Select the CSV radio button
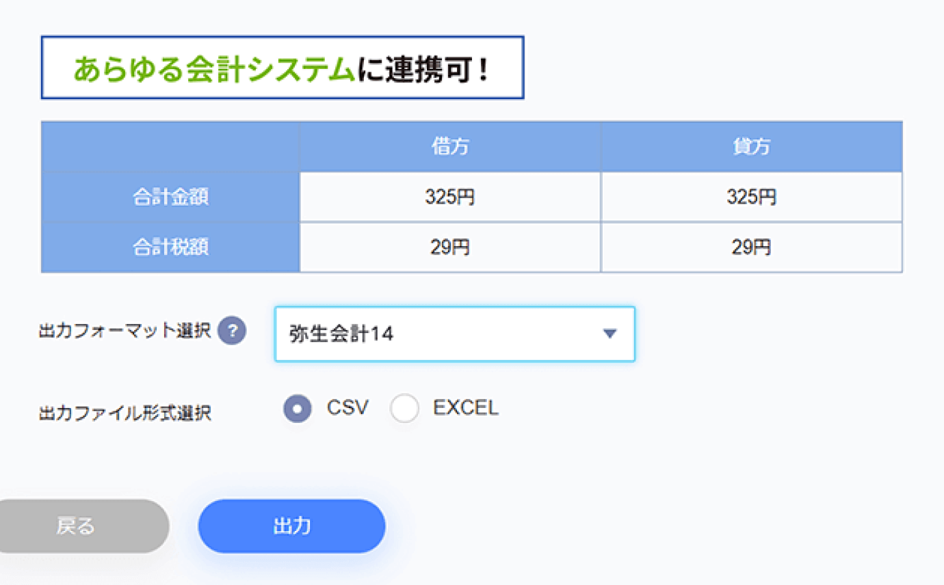This screenshot has width=944, height=585. (x=298, y=409)
